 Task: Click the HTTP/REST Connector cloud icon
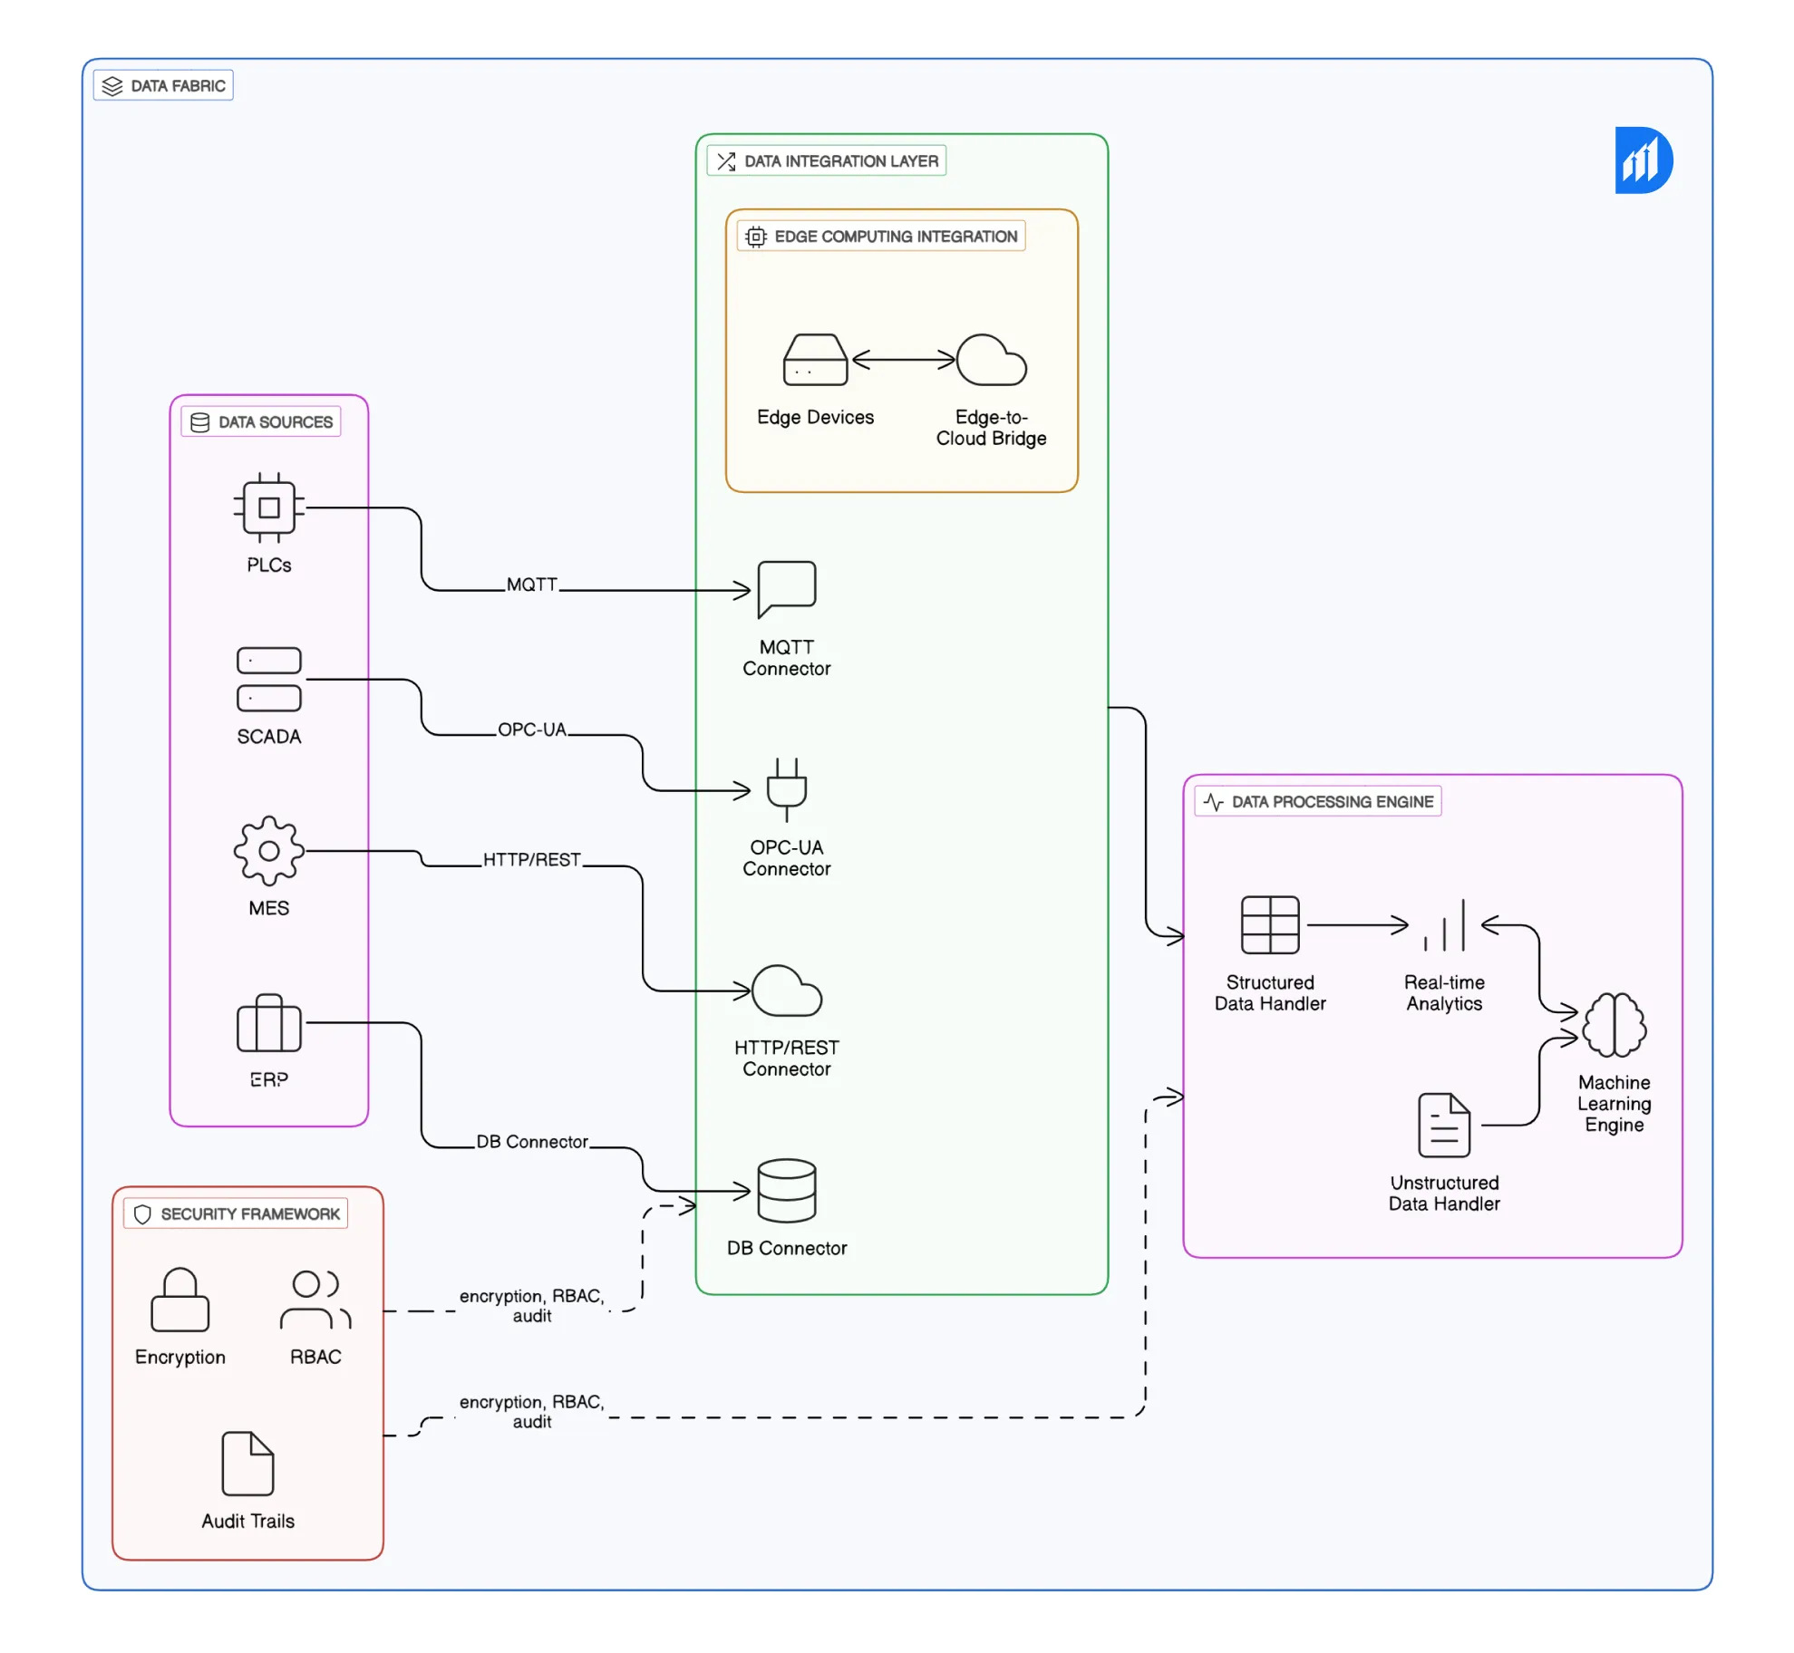coord(786,990)
